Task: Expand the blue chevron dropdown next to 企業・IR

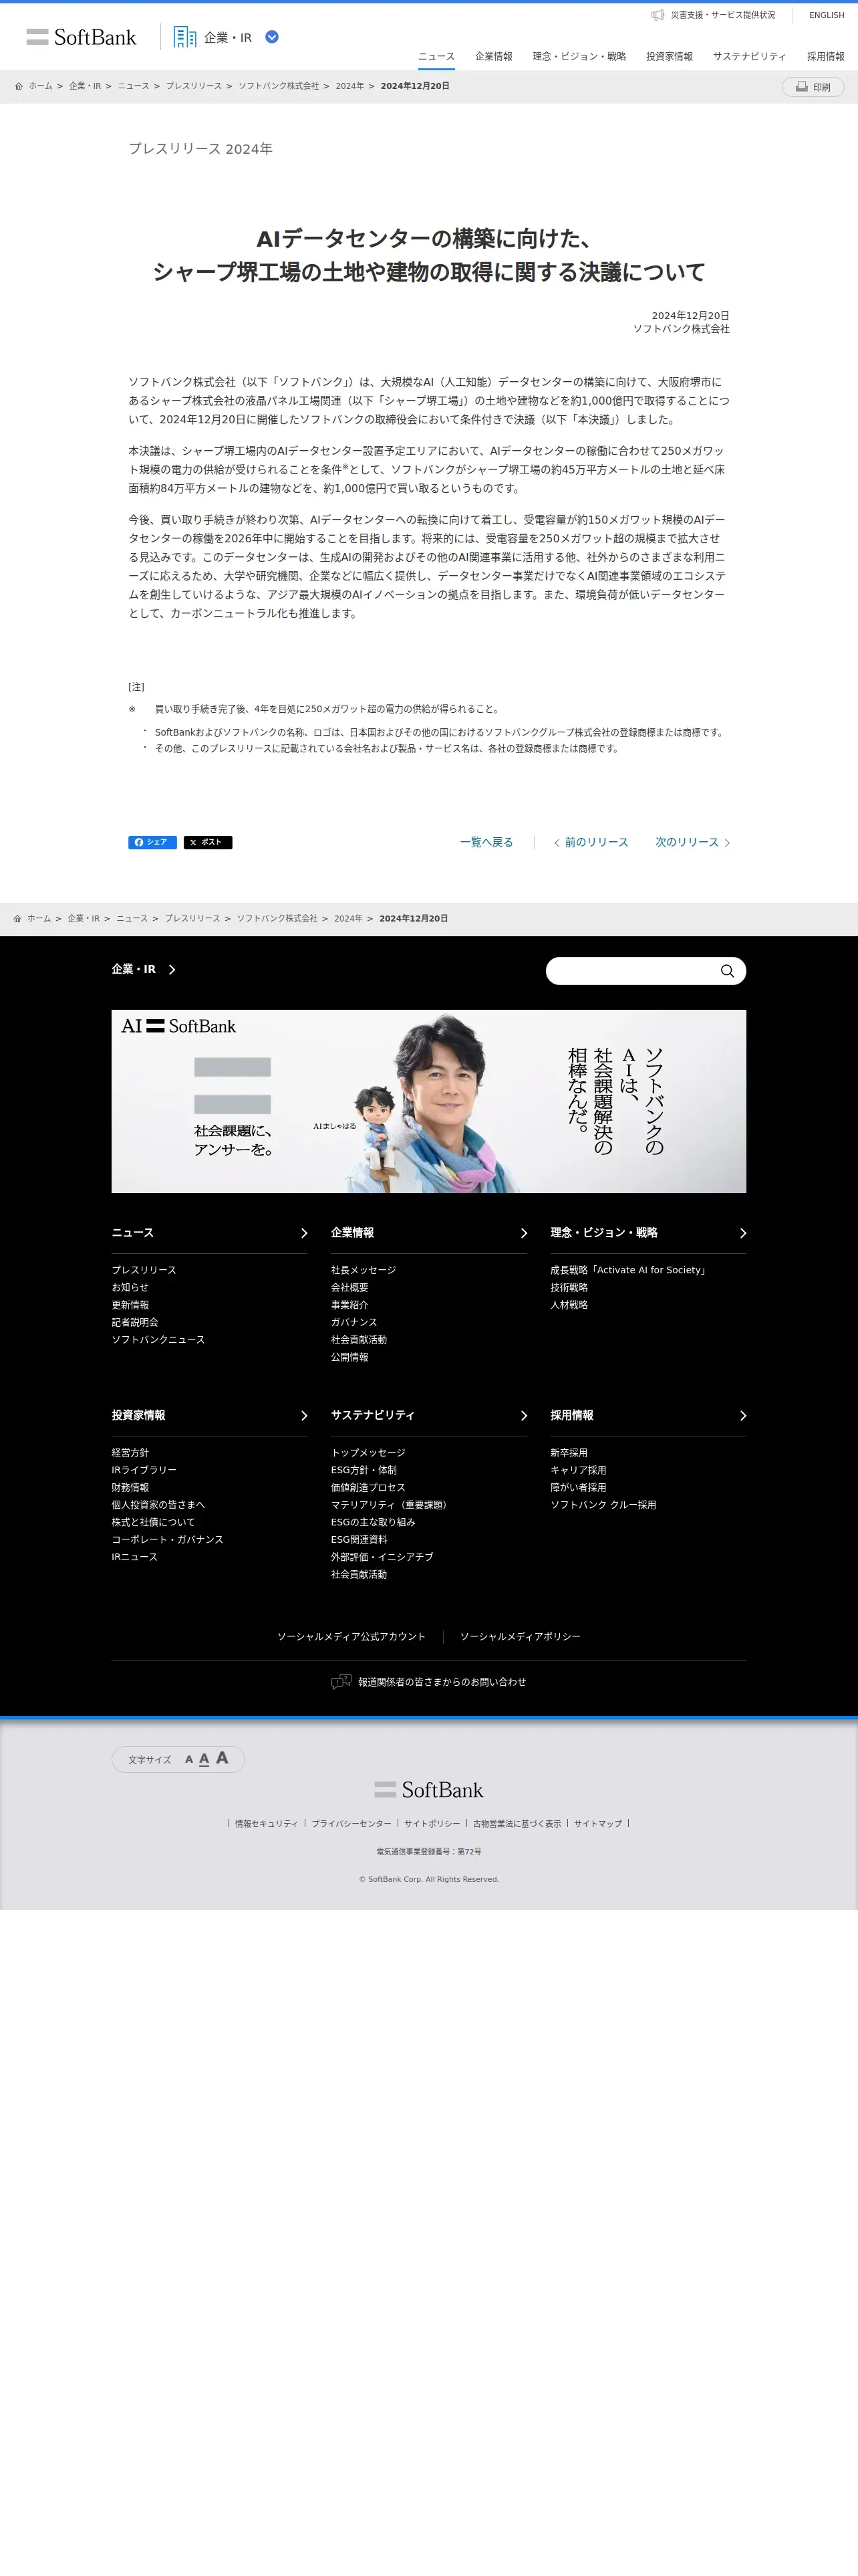Action: (272, 37)
